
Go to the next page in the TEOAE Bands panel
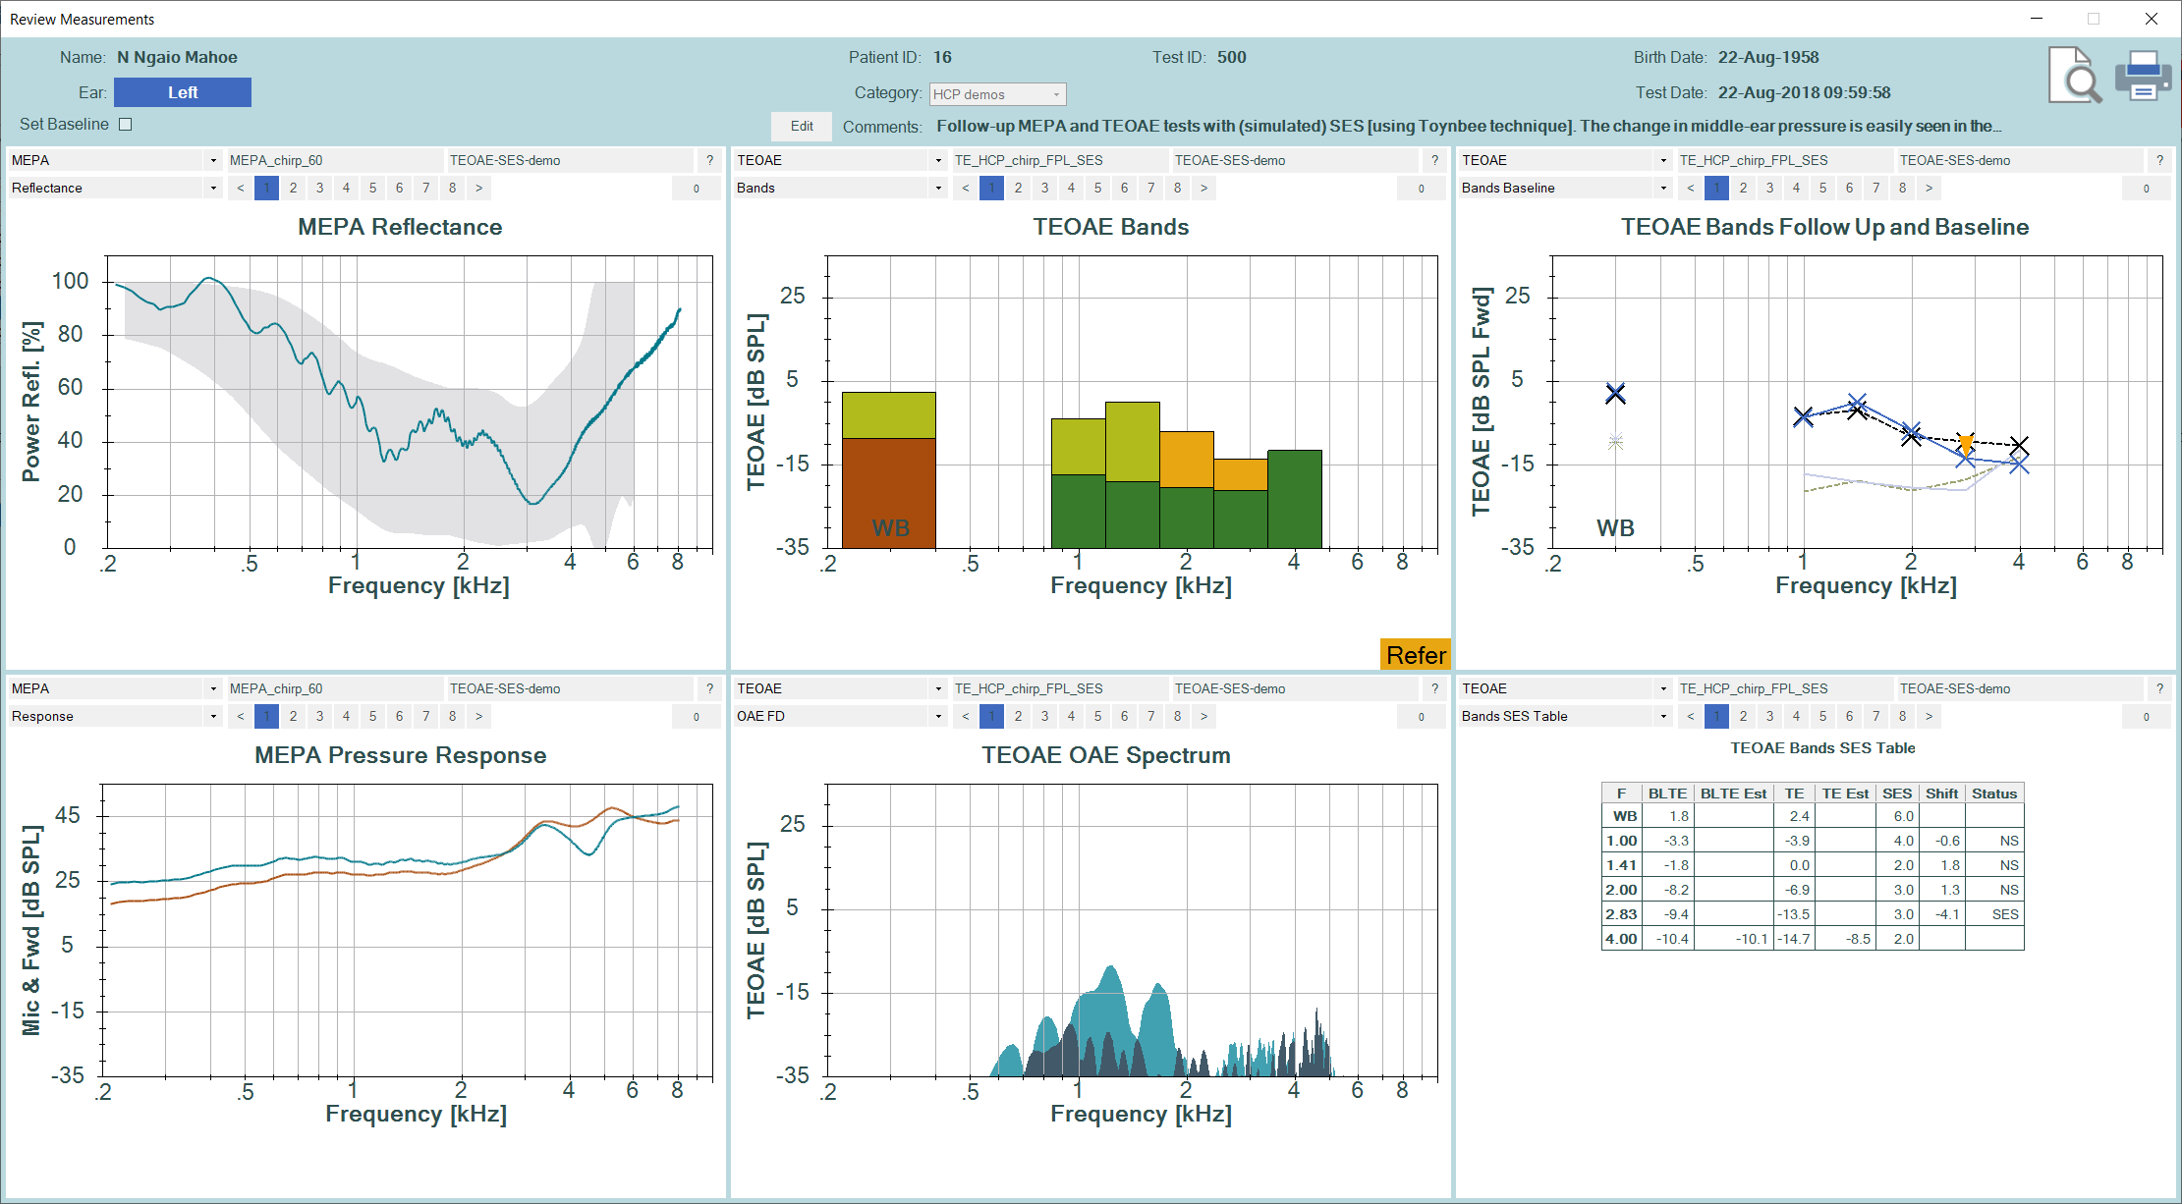[1203, 188]
